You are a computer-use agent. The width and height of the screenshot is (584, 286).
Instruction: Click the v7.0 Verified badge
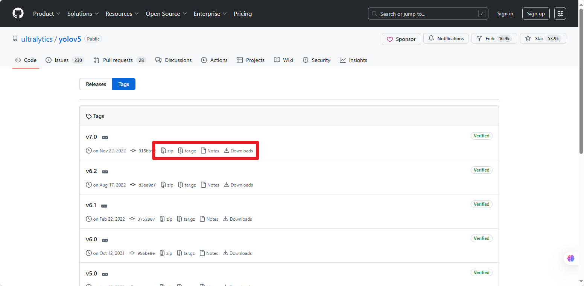click(481, 136)
